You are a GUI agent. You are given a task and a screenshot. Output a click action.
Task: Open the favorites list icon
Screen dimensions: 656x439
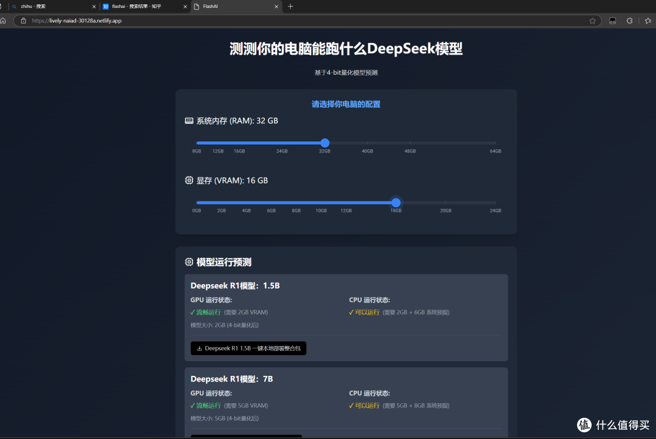tap(648, 21)
